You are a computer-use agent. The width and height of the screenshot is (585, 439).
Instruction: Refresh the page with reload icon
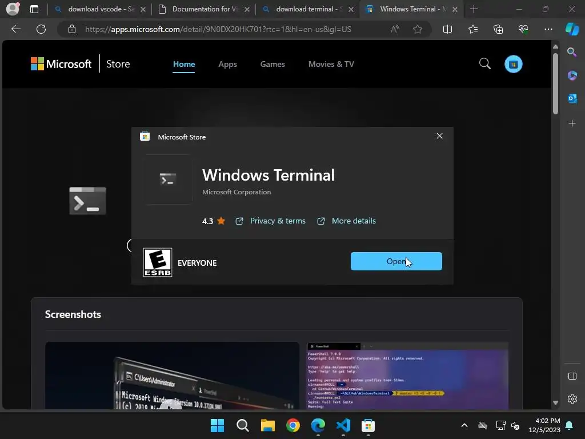pyautogui.click(x=41, y=29)
